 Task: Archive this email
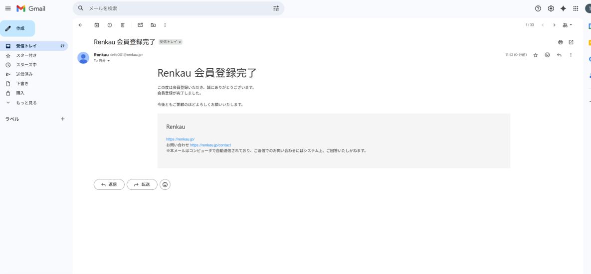click(x=97, y=25)
